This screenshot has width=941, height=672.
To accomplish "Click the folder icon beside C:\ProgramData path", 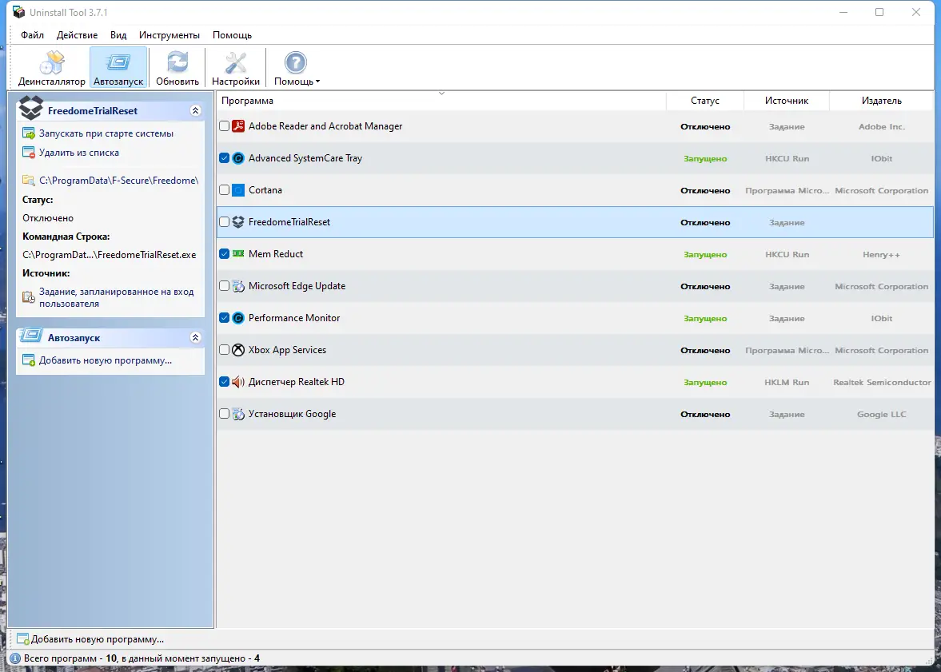I will pos(28,180).
